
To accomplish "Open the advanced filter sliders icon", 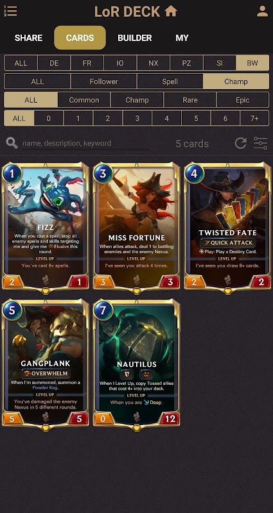I will point(261,143).
